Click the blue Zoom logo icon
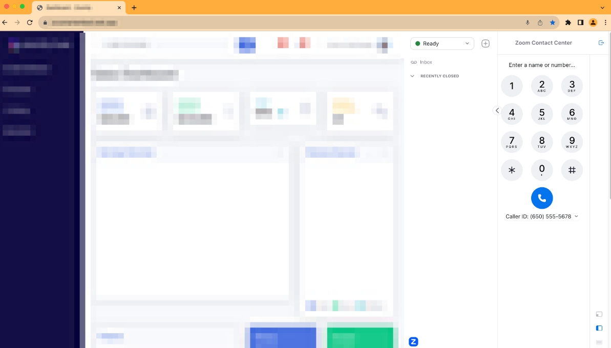Screen dimensions: 611x348 tap(413, 342)
